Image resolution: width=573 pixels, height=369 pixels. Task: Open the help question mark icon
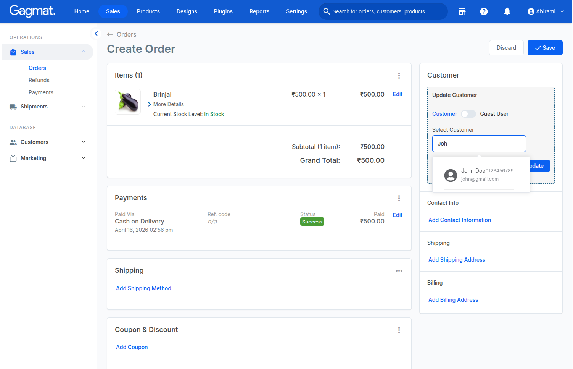point(484,11)
